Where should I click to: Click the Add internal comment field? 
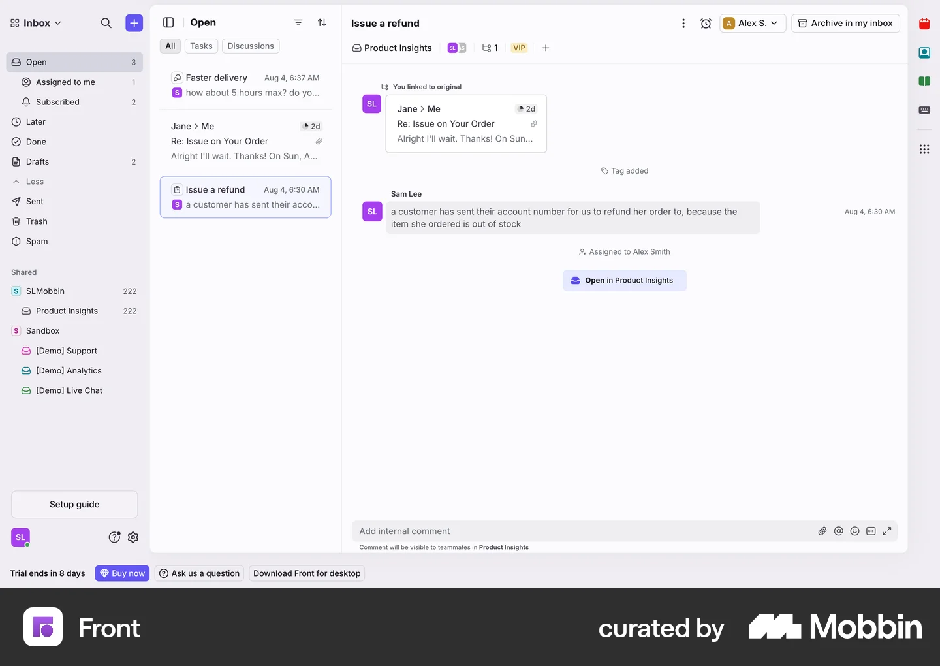click(584, 531)
